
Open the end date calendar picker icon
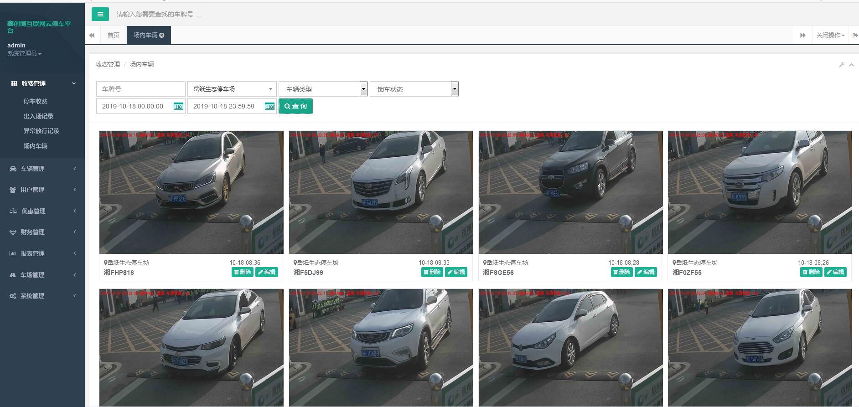click(269, 106)
